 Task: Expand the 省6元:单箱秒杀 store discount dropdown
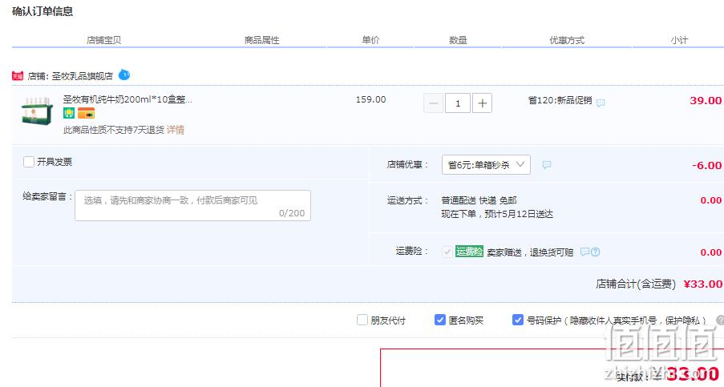coord(486,165)
